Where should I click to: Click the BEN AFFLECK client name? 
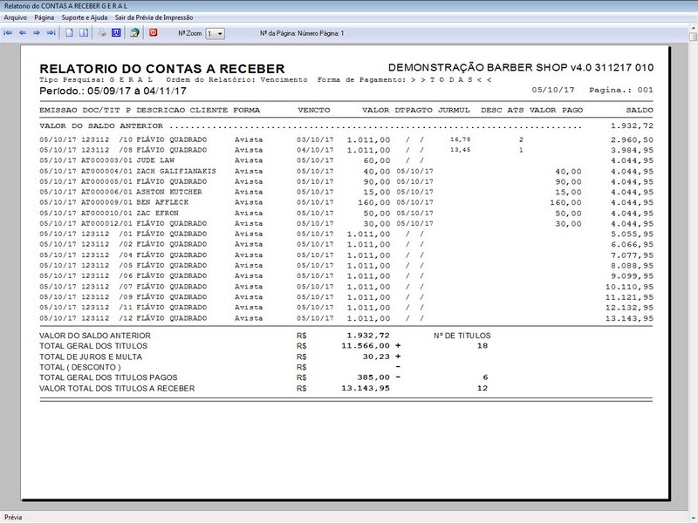[x=162, y=202]
